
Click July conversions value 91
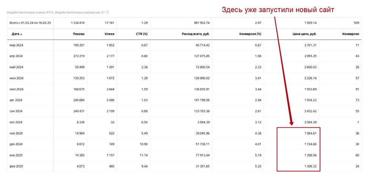pos(357,89)
